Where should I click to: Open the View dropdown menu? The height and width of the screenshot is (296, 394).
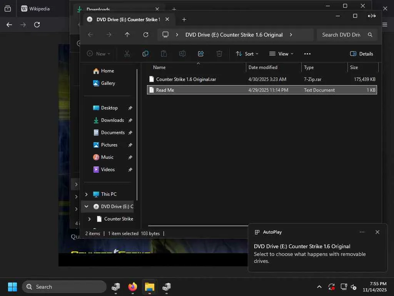tap(281, 54)
